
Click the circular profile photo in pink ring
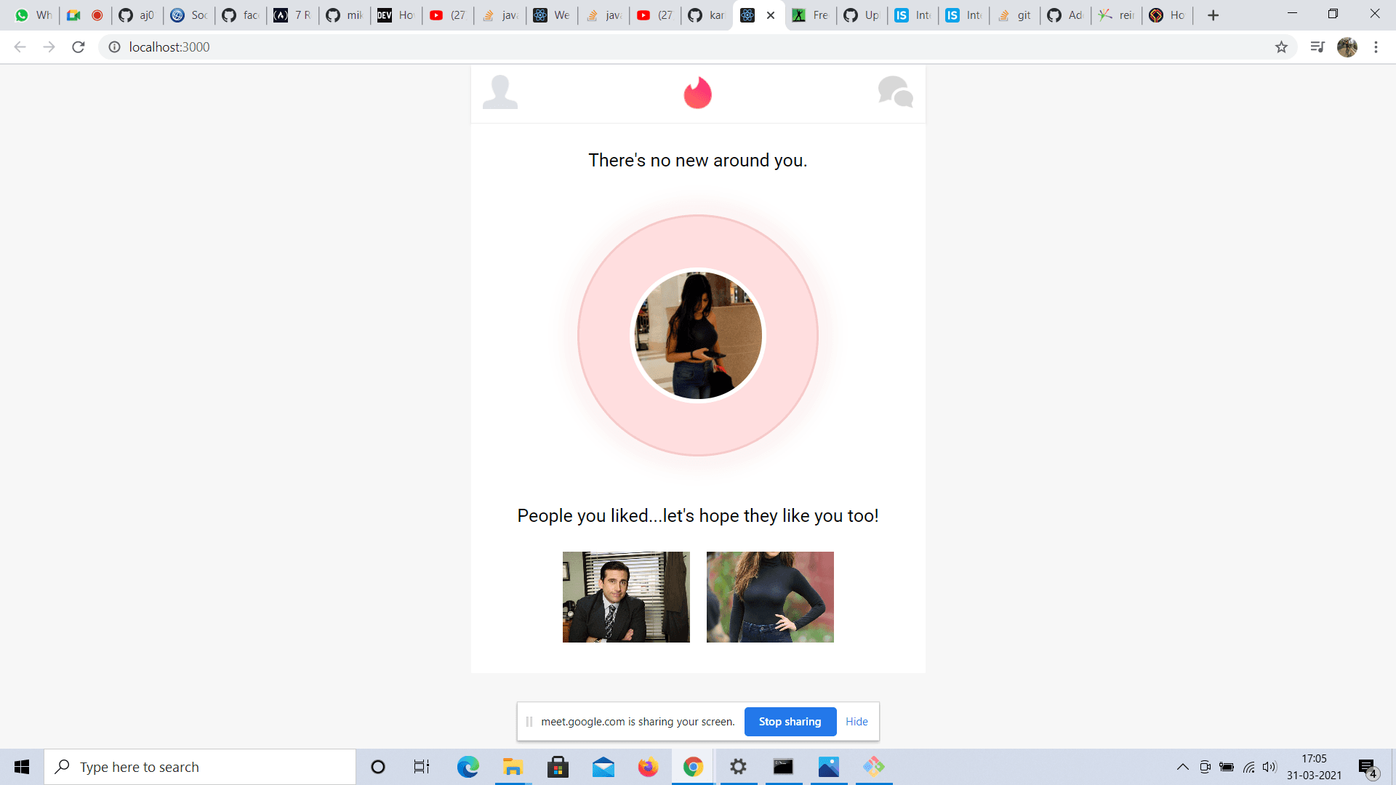[698, 335]
